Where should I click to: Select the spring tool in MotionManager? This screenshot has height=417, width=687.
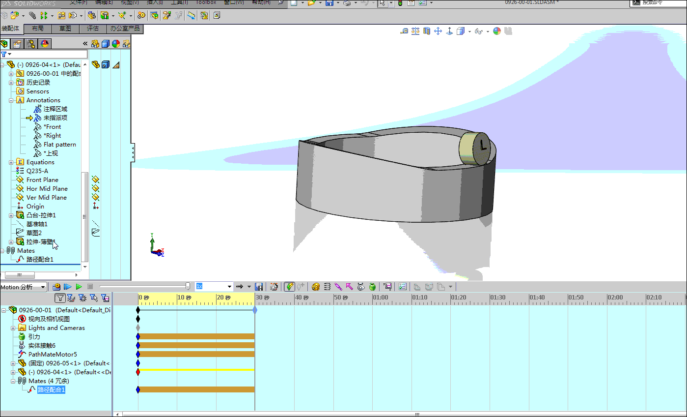[327, 287]
